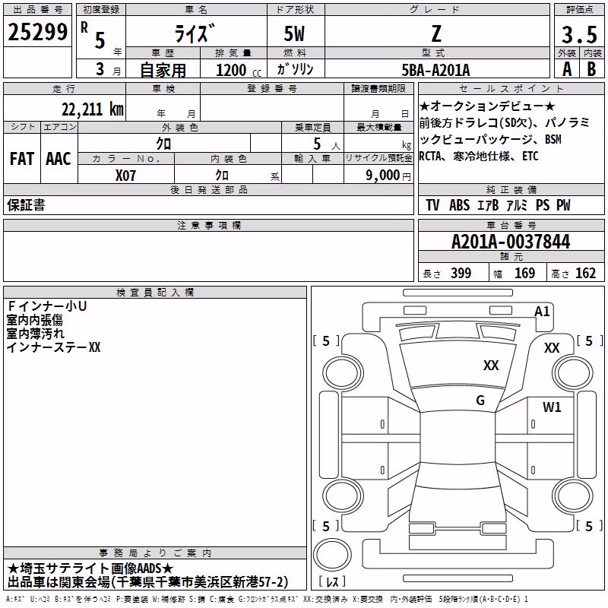Screen dimensions: 608x608
Task: Select 保証書 in later-shipped parts
Action: point(26,205)
